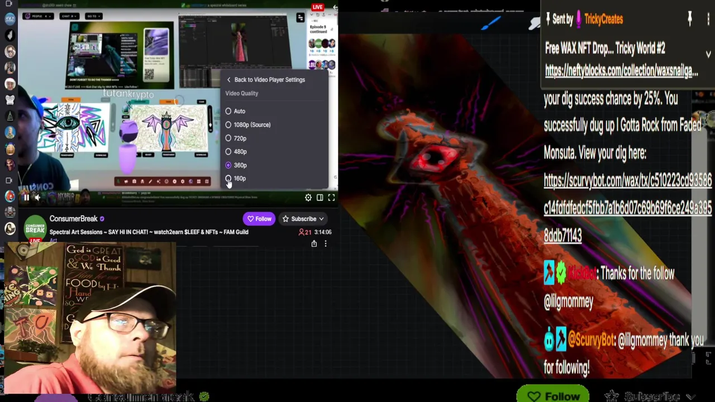Image resolution: width=715 pixels, height=402 pixels.
Task: Click the @ScurvyBot username in chat
Action: pyautogui.click(x=590, y=340)
